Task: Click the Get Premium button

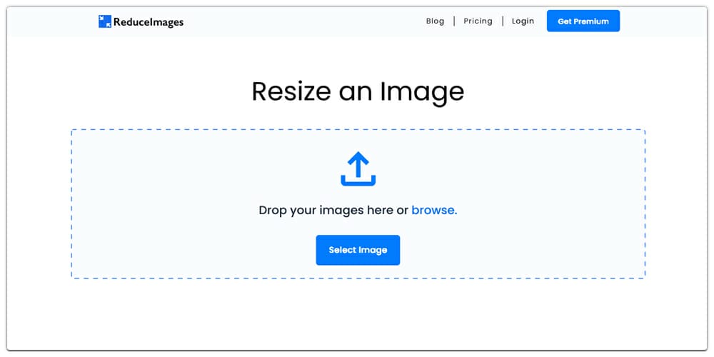Action: pos(583,21)
